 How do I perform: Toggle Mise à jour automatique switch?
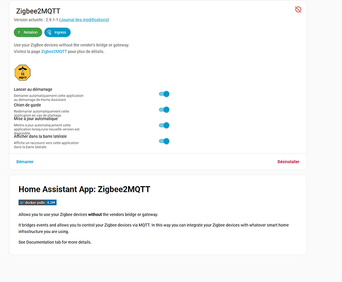click(x=164, y=125)
